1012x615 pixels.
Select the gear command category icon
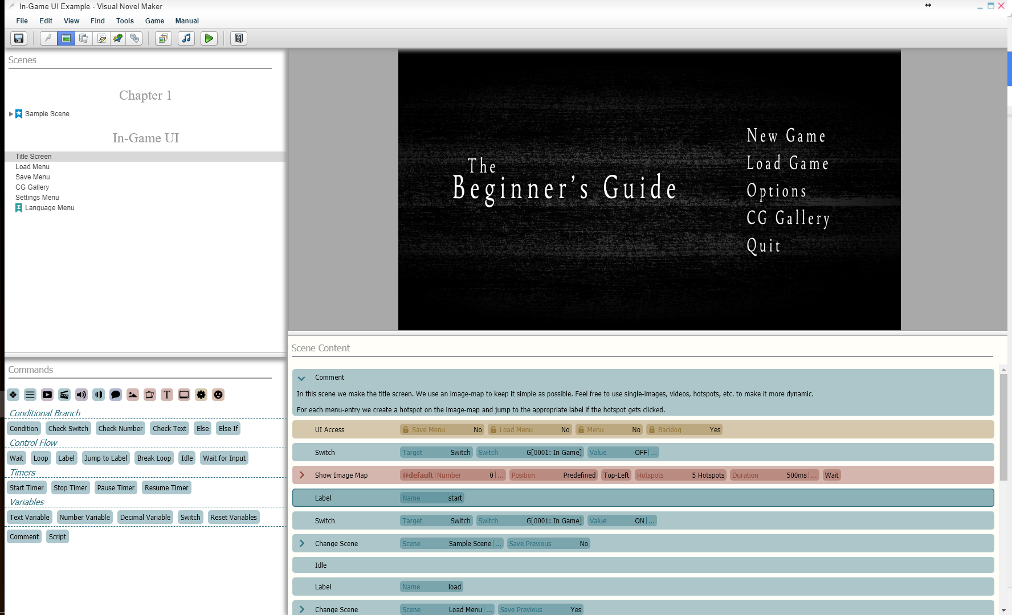[x=201, y=395]
